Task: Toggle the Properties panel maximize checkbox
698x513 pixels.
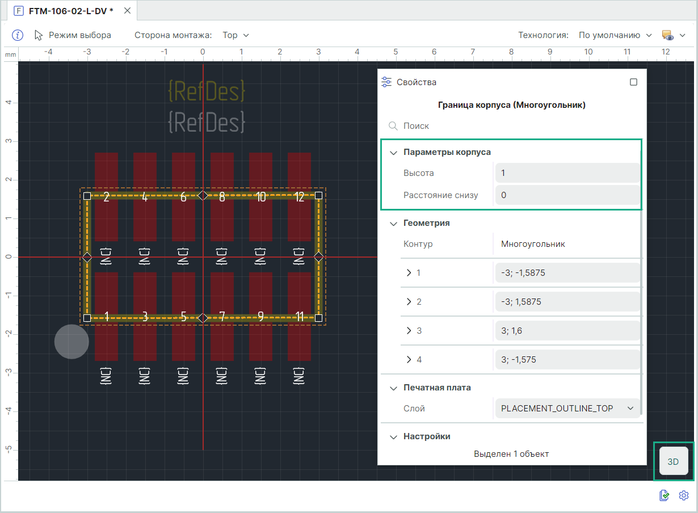Action: click(633, 82)
